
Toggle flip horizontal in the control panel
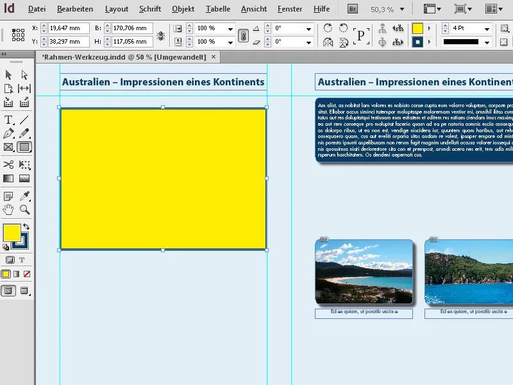[x=327, y=42]
